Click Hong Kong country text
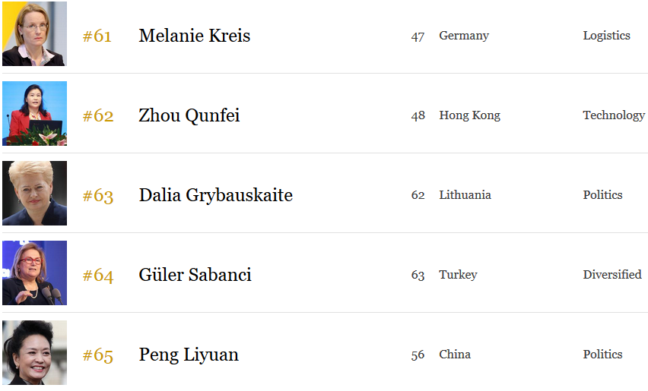Viewport: 648px width, 391px height. tap(469, 115)
